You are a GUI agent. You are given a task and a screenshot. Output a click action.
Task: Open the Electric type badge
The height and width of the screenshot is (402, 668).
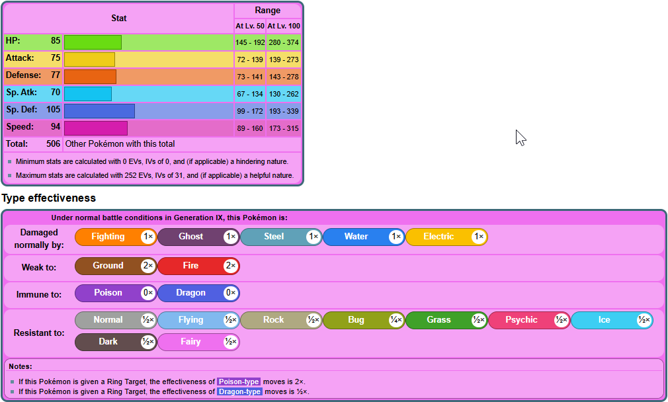tap(446, 237)
